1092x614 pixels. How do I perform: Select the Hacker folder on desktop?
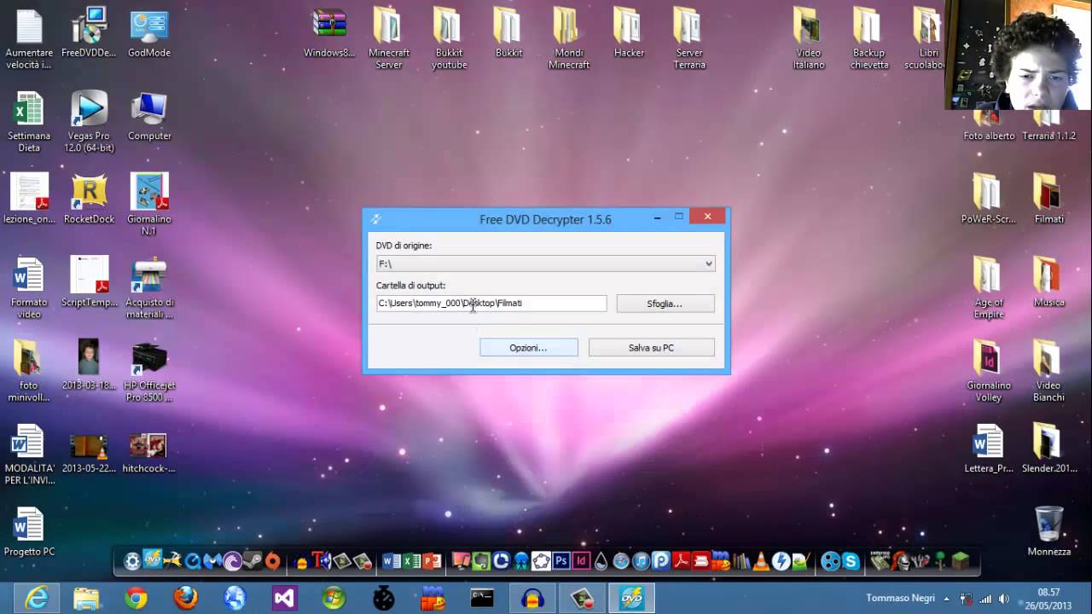[x=630, y=33]
